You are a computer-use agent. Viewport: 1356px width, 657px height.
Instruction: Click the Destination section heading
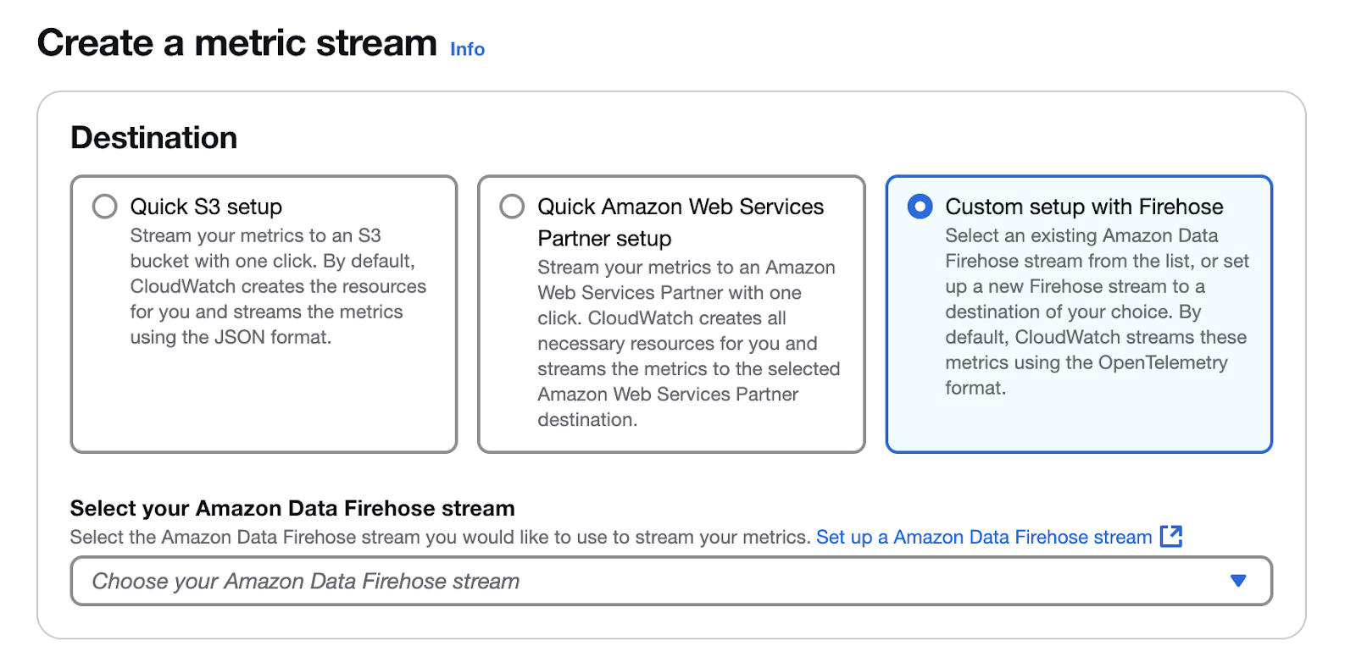pyautogui.click(x=154, y=137)
